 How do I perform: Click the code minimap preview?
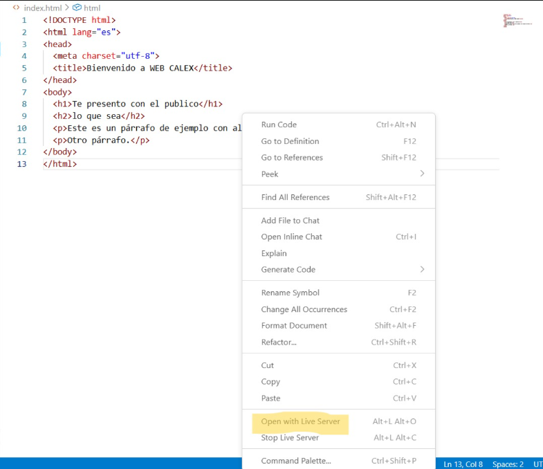coord(517,21)
